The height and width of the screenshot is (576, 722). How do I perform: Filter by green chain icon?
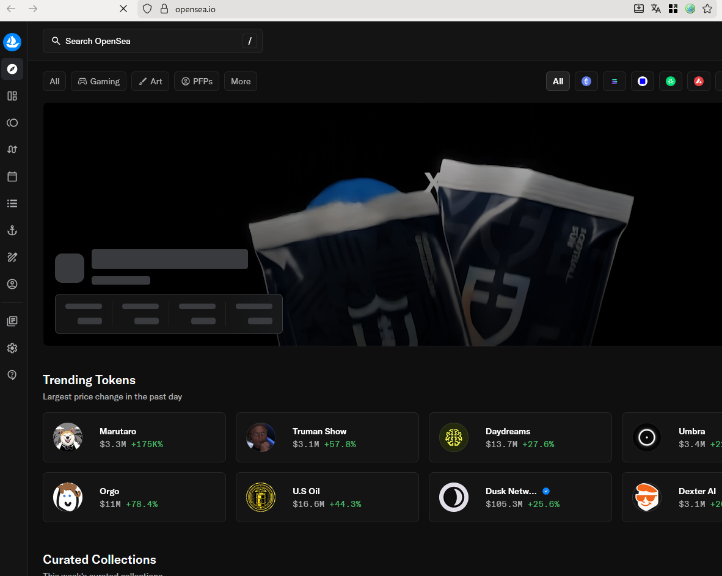click(x=671, y=81)
